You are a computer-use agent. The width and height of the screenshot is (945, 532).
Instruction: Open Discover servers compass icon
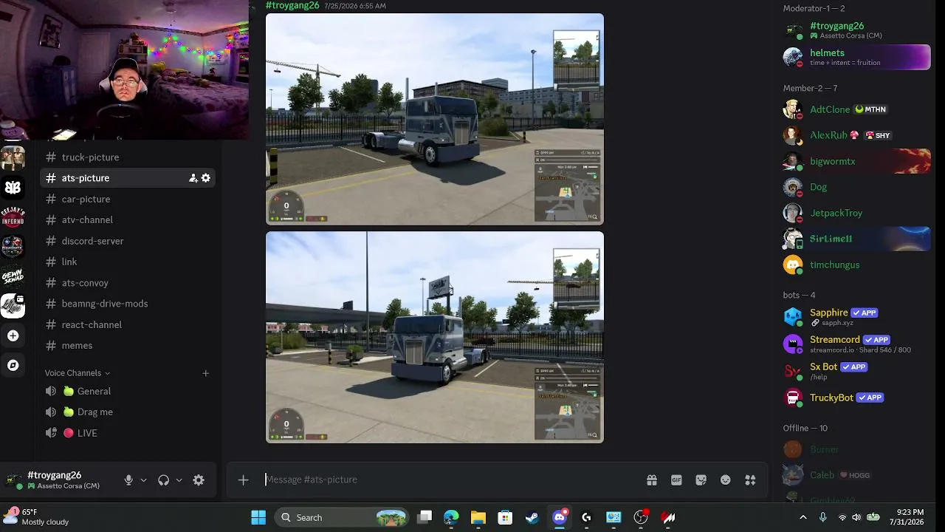pos(13,365)
